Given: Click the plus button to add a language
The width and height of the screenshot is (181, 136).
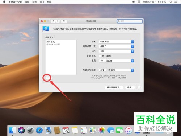Looking at the screenshot, I should (x=47, y=78).
